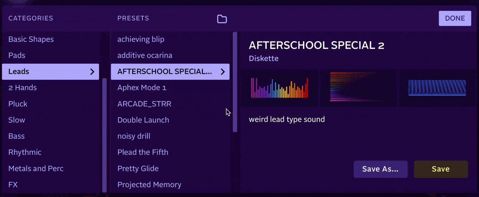Click the rainbow bar spectrum thumbnail
The image size is (479, 197).
[279, 88]
